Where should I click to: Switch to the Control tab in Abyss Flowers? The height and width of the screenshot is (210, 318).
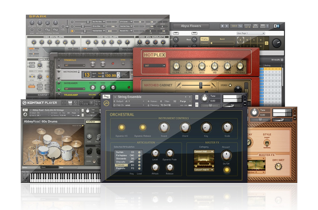(204, 43)
